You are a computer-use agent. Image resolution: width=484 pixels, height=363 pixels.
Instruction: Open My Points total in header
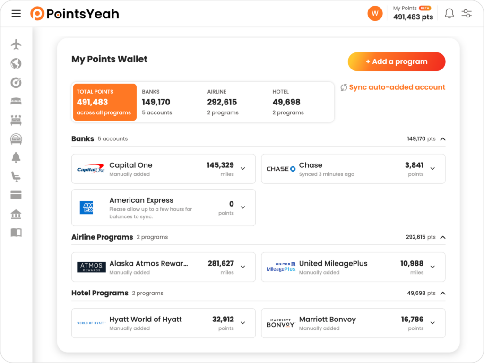tap(413, 13)
